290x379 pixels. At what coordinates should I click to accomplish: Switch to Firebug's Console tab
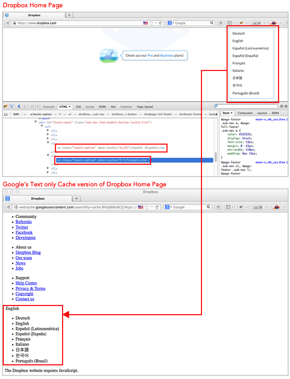(x=48, y=106)
